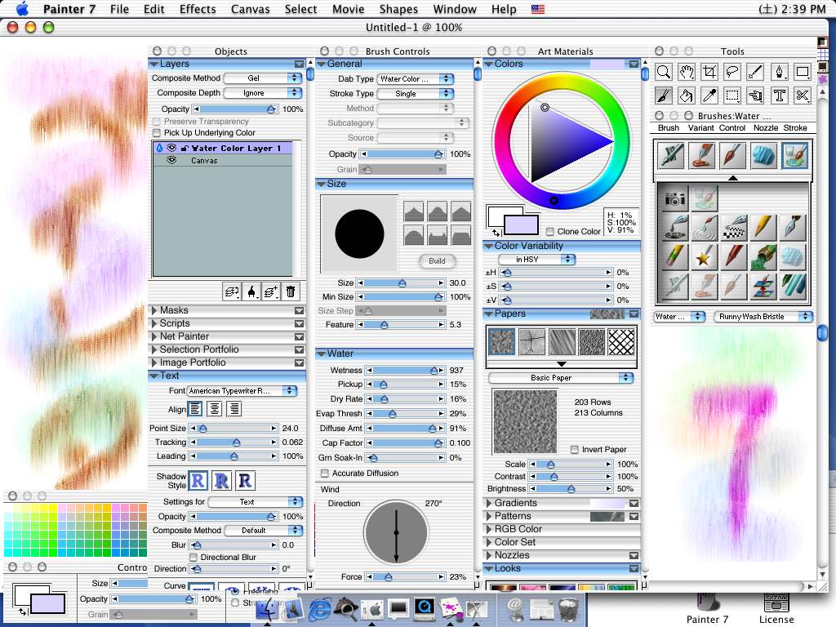Select the Layer Adjuster pointing-hand tool

755,96
